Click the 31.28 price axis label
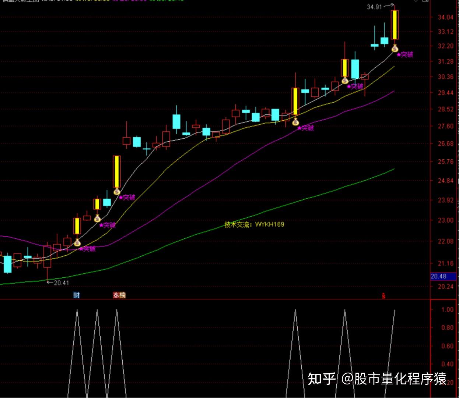The width and height of the screenshot is (459, 398). click(445, 62)
